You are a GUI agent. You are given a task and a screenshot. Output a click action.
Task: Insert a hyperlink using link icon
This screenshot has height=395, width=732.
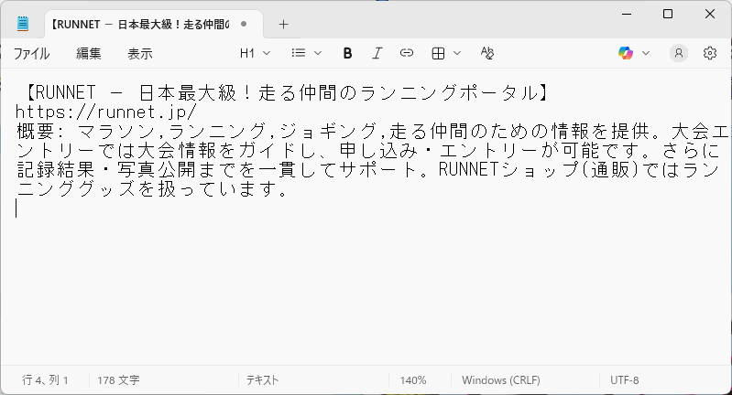(x=407, y=53)
